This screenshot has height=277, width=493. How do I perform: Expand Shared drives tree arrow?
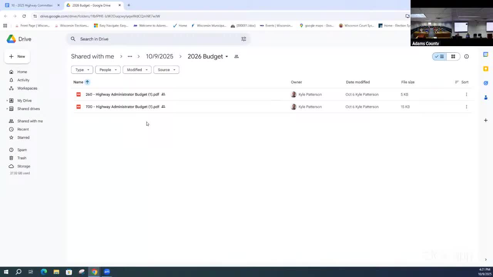pyautogui.click(x=7, y=109)
